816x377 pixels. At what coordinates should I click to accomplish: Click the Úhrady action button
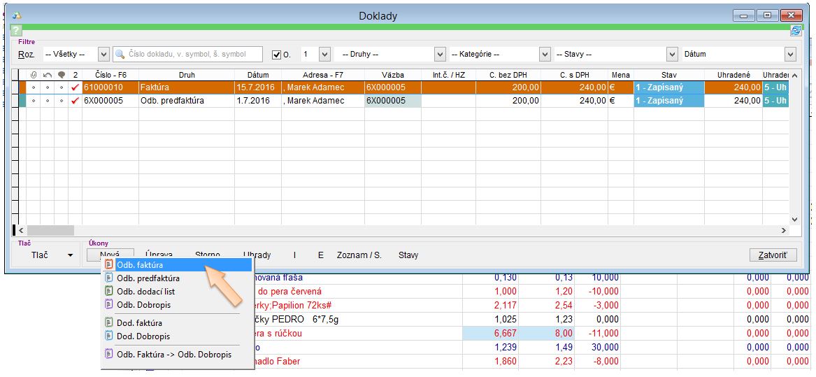257,255
